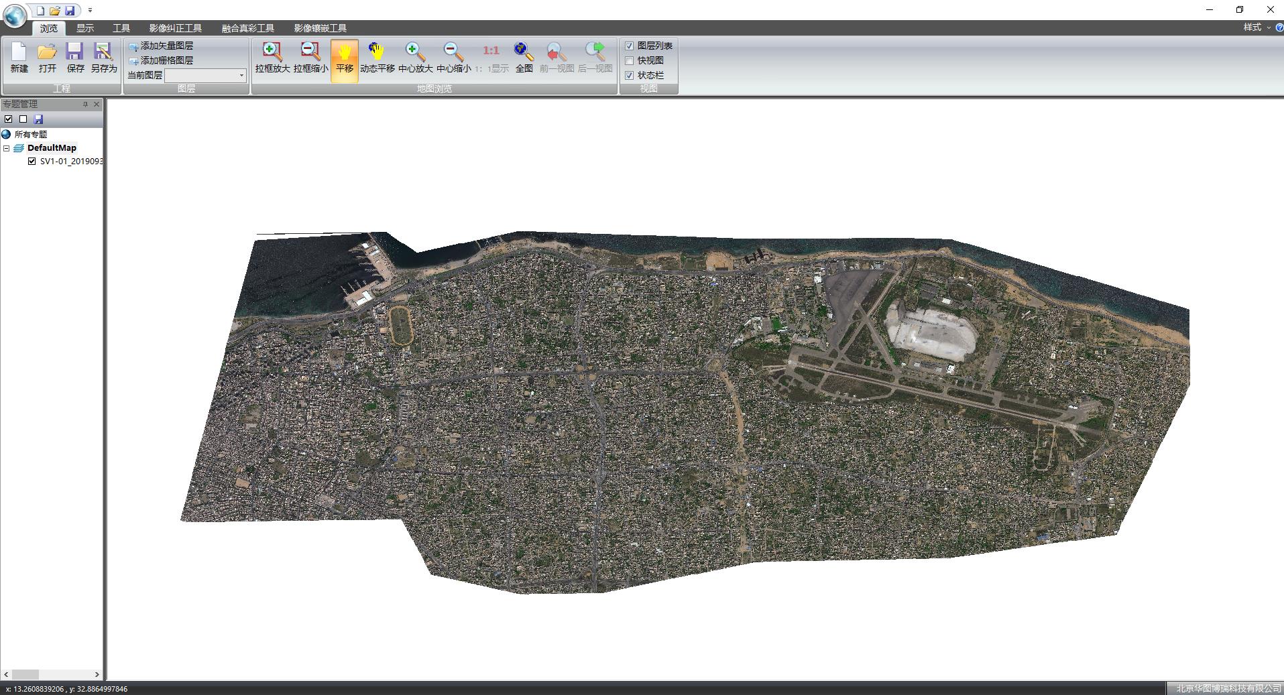Uncheck the 图层列表 layer list checkbox

coord(630,46)
